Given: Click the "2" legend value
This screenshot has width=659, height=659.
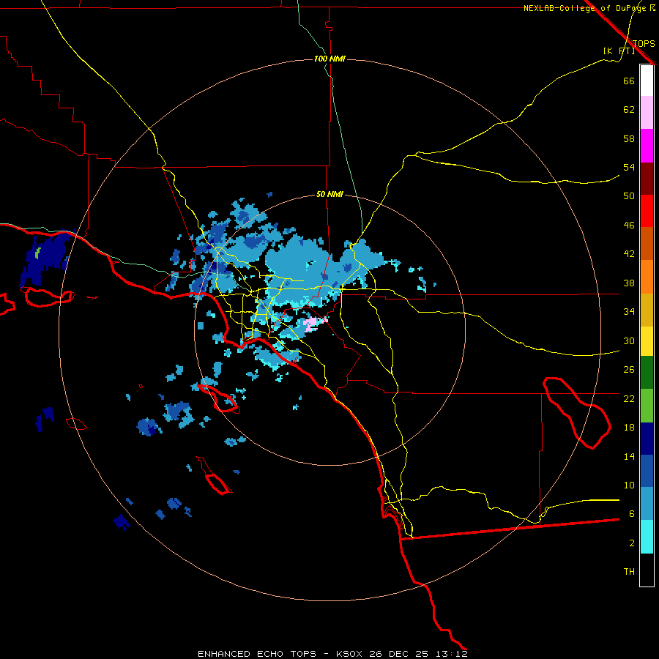Looking at the screenshot, I should point(632,543).
